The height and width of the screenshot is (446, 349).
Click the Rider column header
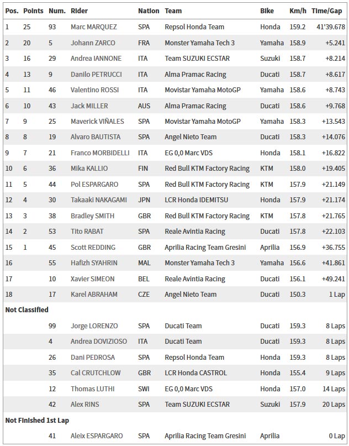pyautogui.click(x=79, y=11)
